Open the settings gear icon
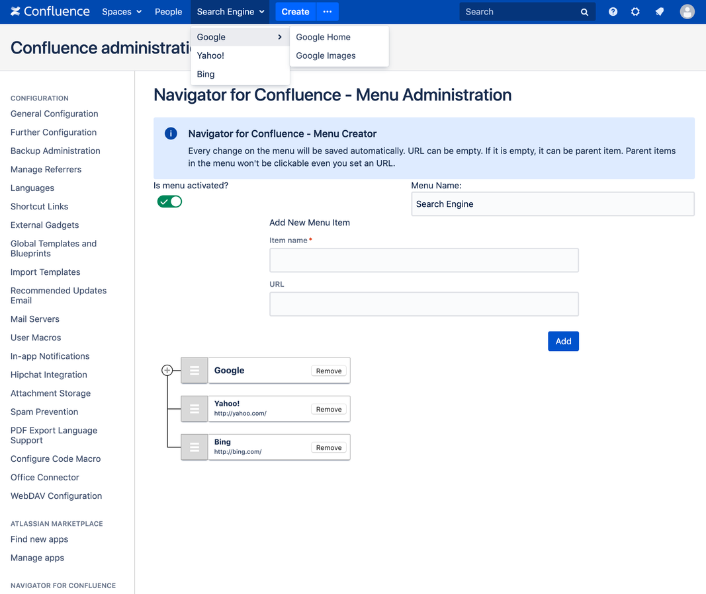 click(635, 12)
